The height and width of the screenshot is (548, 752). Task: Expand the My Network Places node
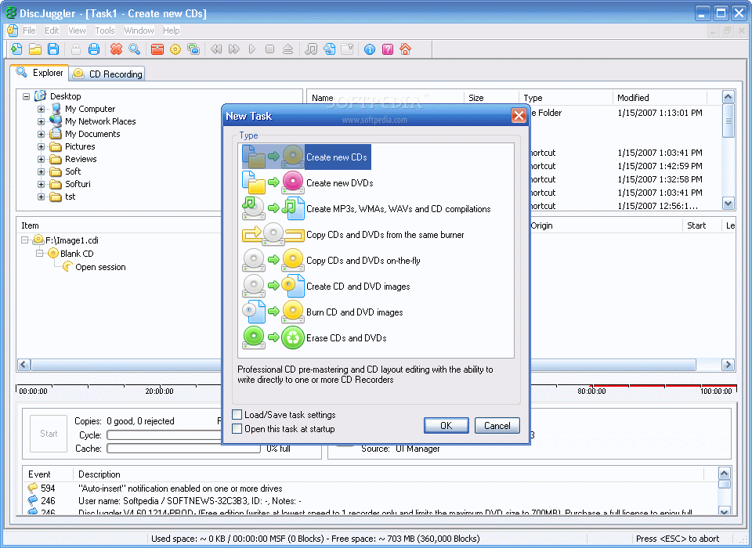pyautogui.click(x=41, y=121)
